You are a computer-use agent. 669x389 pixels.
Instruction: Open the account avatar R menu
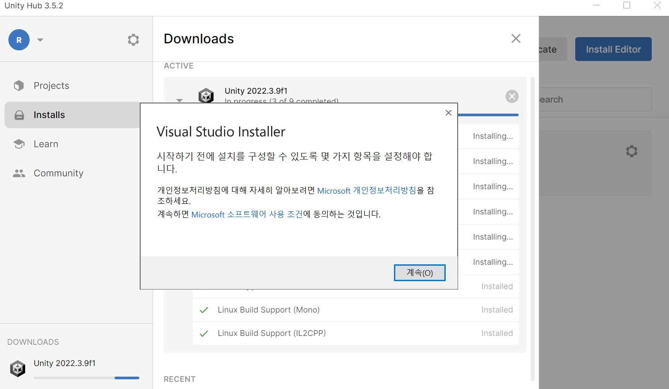19,40
